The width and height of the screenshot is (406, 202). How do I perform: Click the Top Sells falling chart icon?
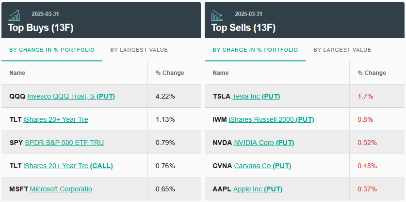point(217,15)
